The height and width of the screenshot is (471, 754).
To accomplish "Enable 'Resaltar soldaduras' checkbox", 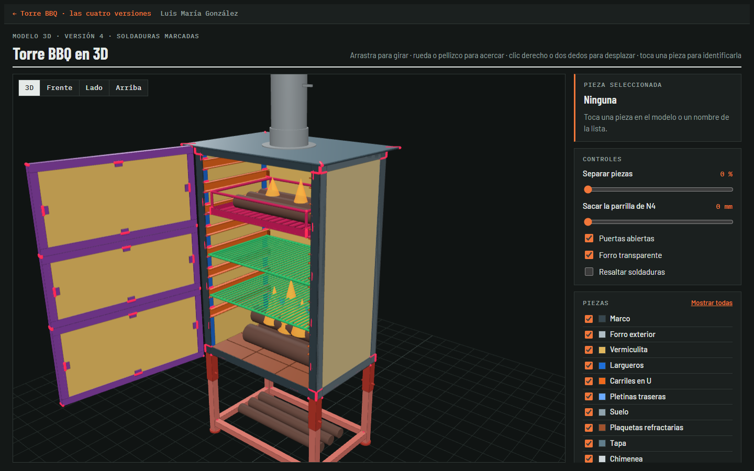I will [x=589, y=272].
